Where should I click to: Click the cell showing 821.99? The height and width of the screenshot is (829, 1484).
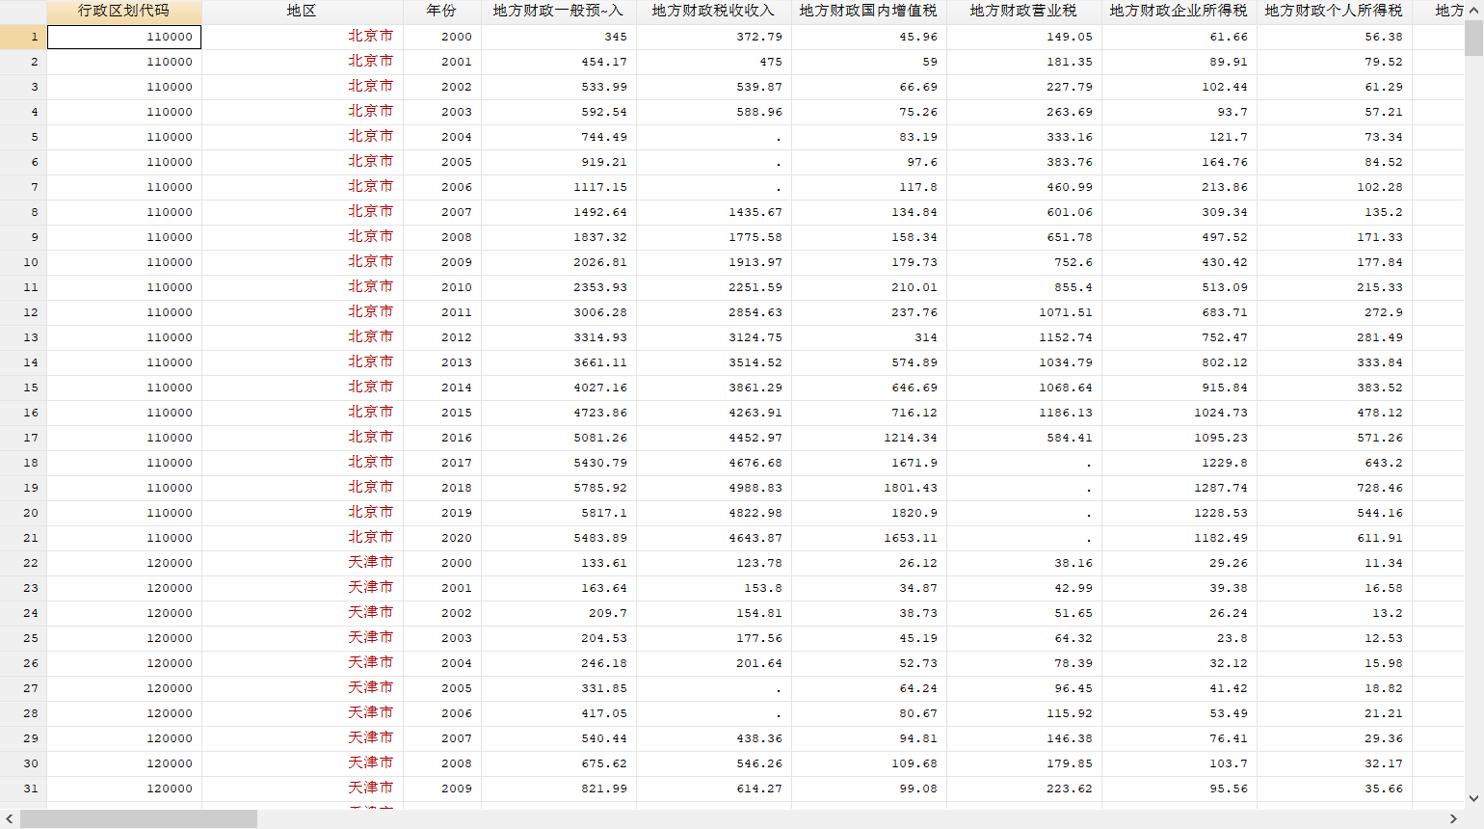[559, 789]
